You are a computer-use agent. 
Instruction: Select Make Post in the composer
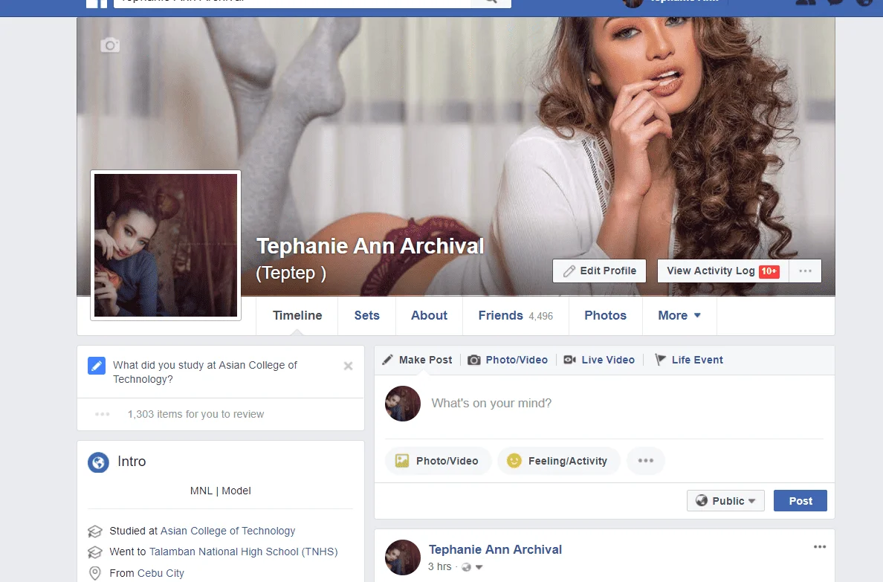coord(417,360)
